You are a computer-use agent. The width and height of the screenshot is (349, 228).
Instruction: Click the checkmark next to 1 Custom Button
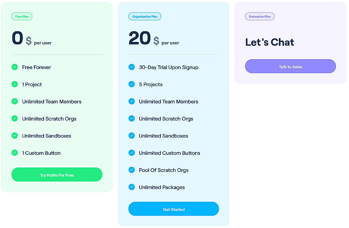(15, 153)
